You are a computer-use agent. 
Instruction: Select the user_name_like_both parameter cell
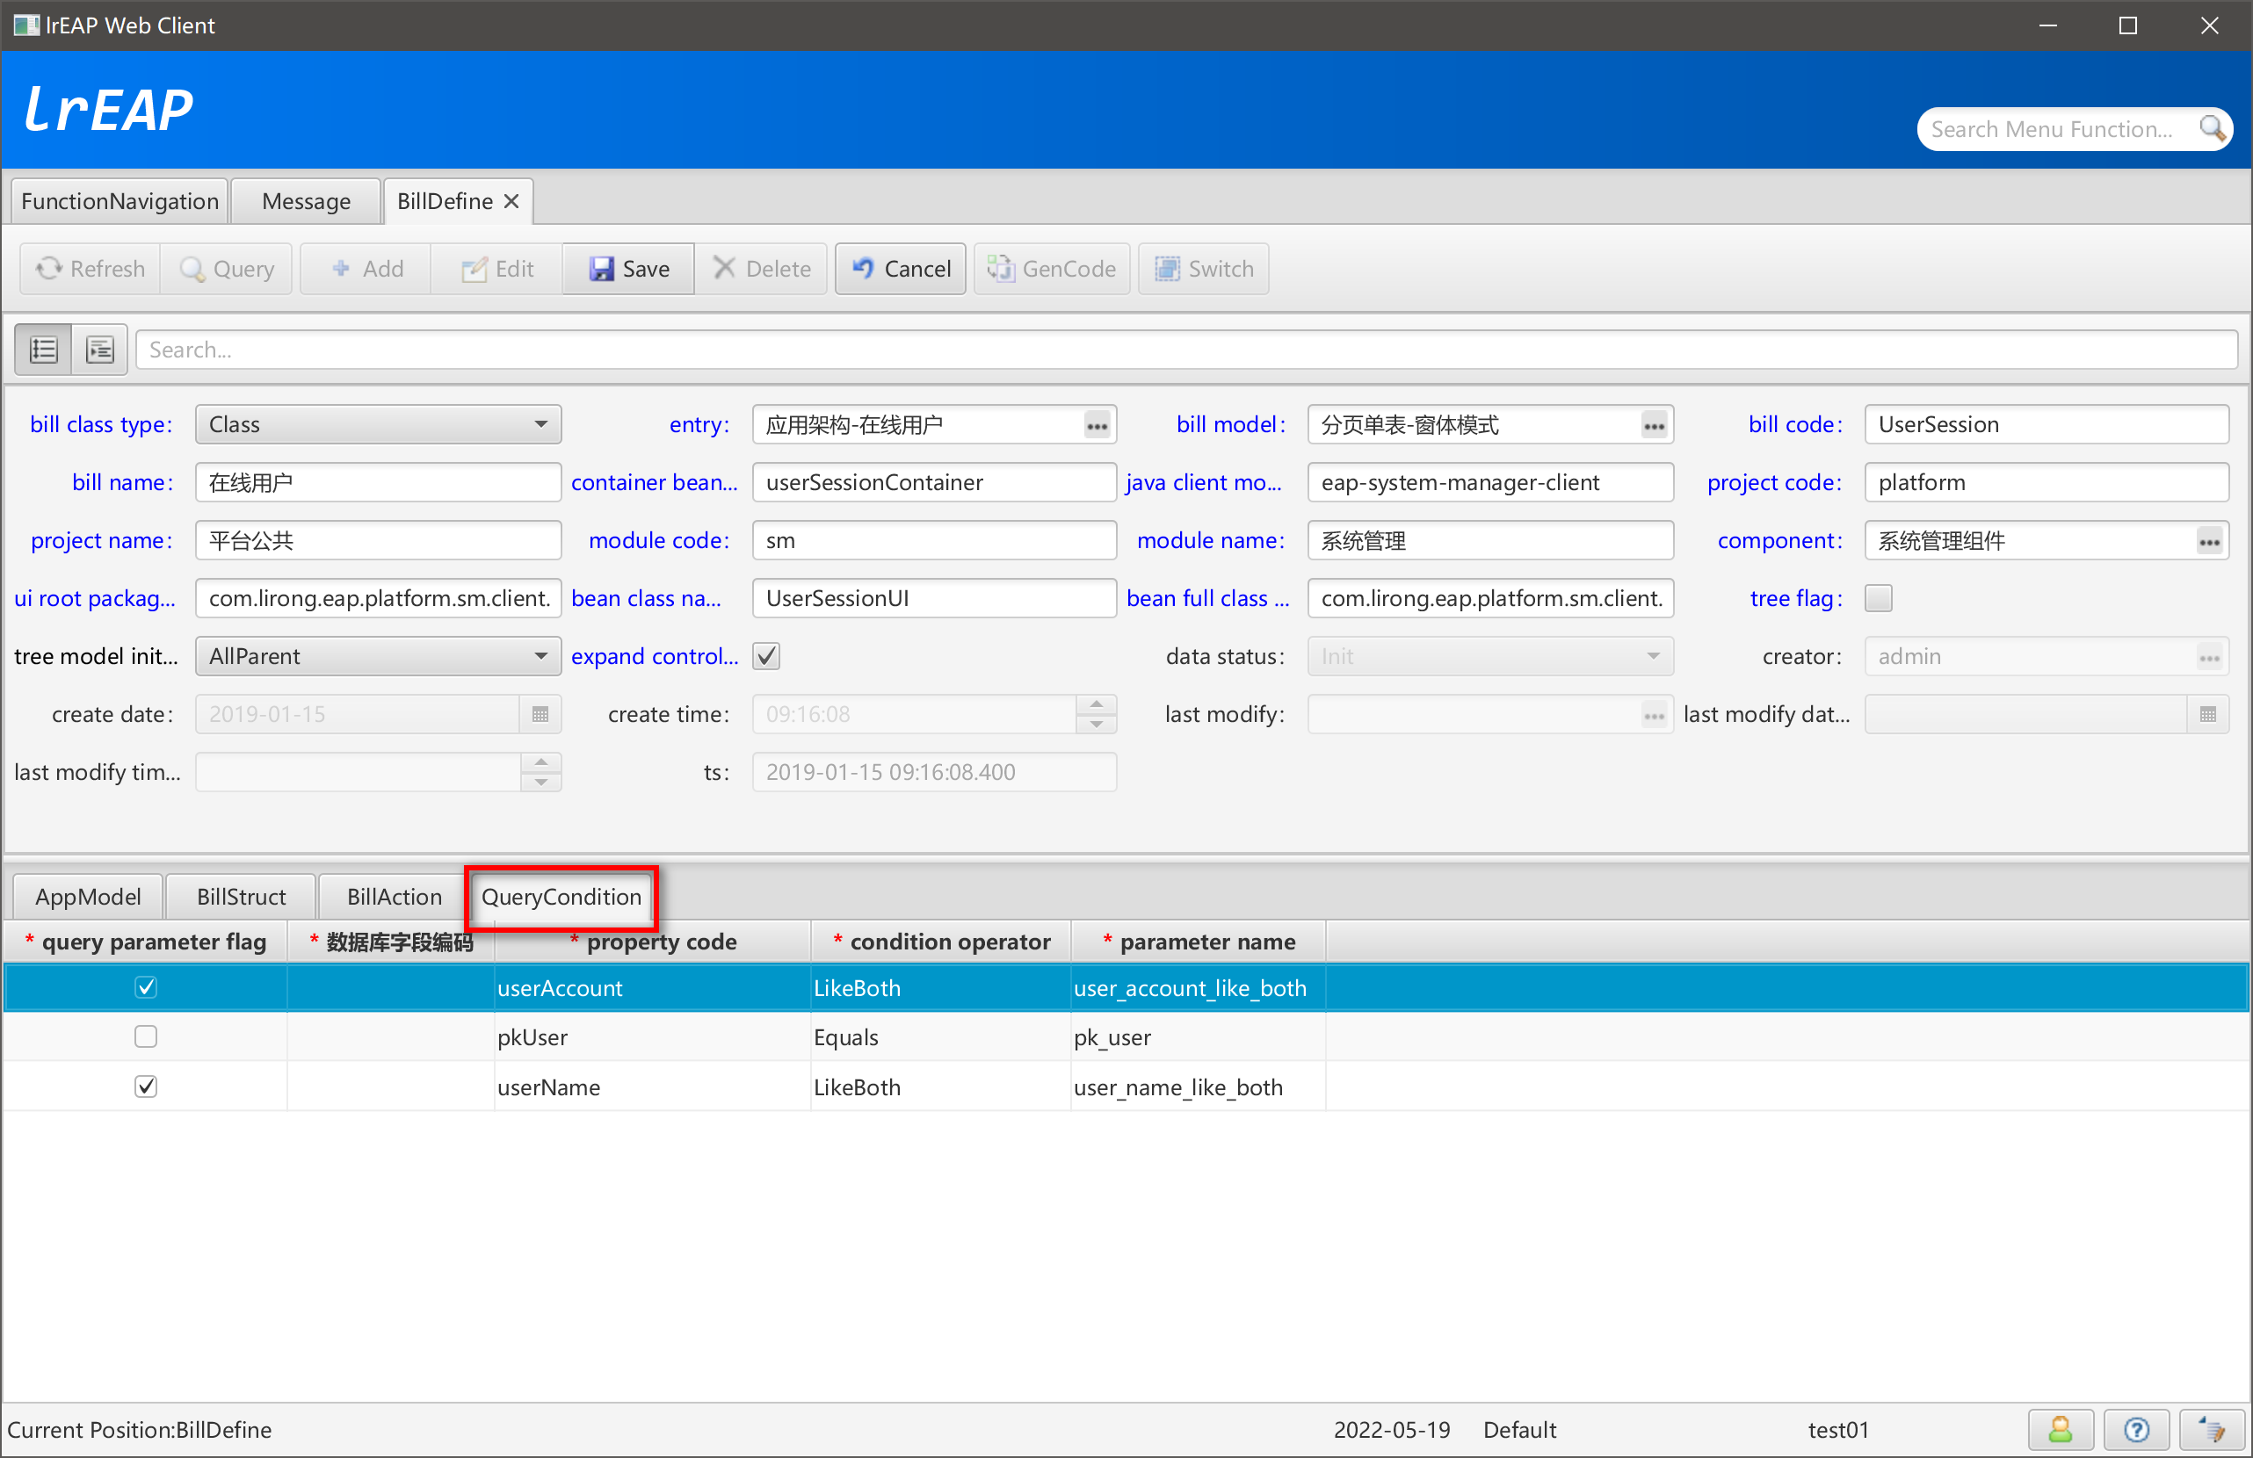(x=1199, y=1088)
